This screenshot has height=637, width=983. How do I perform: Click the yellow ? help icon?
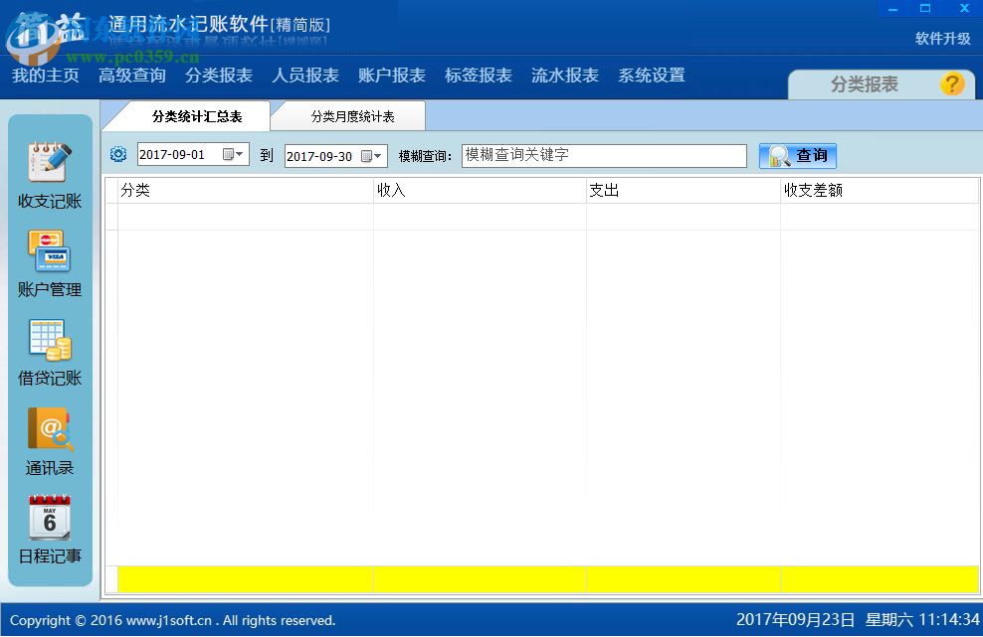pyautogui.click(x=952, y=84)
